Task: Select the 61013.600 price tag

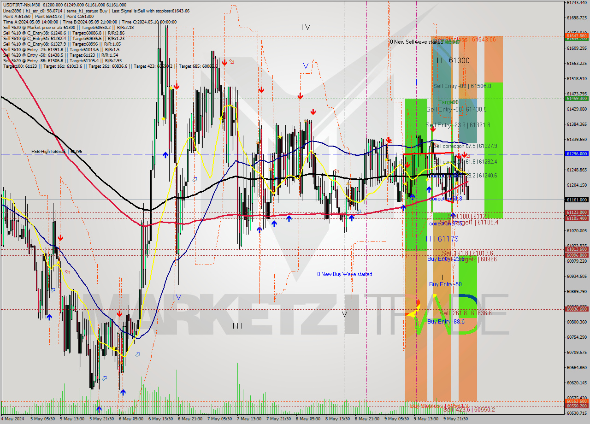Action: point(576,249)
